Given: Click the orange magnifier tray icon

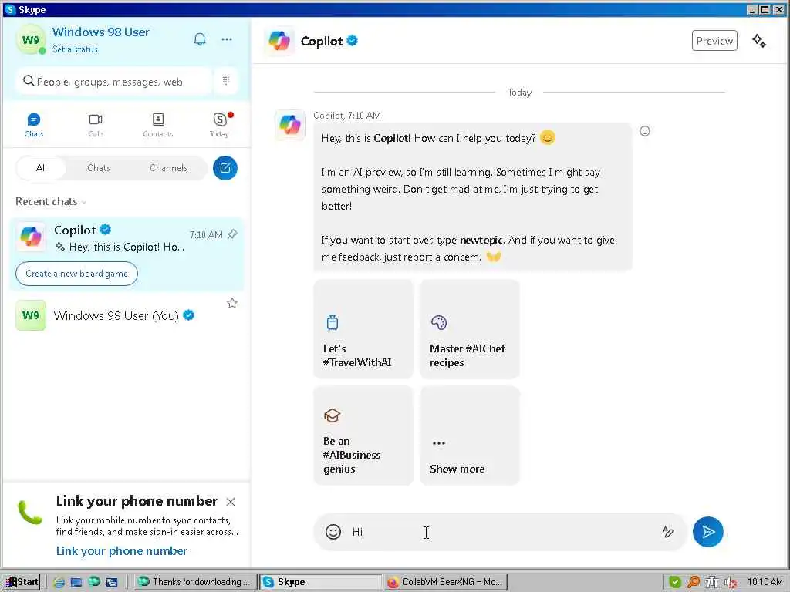Looking at the screenshot, I should (x=694, y=582).
